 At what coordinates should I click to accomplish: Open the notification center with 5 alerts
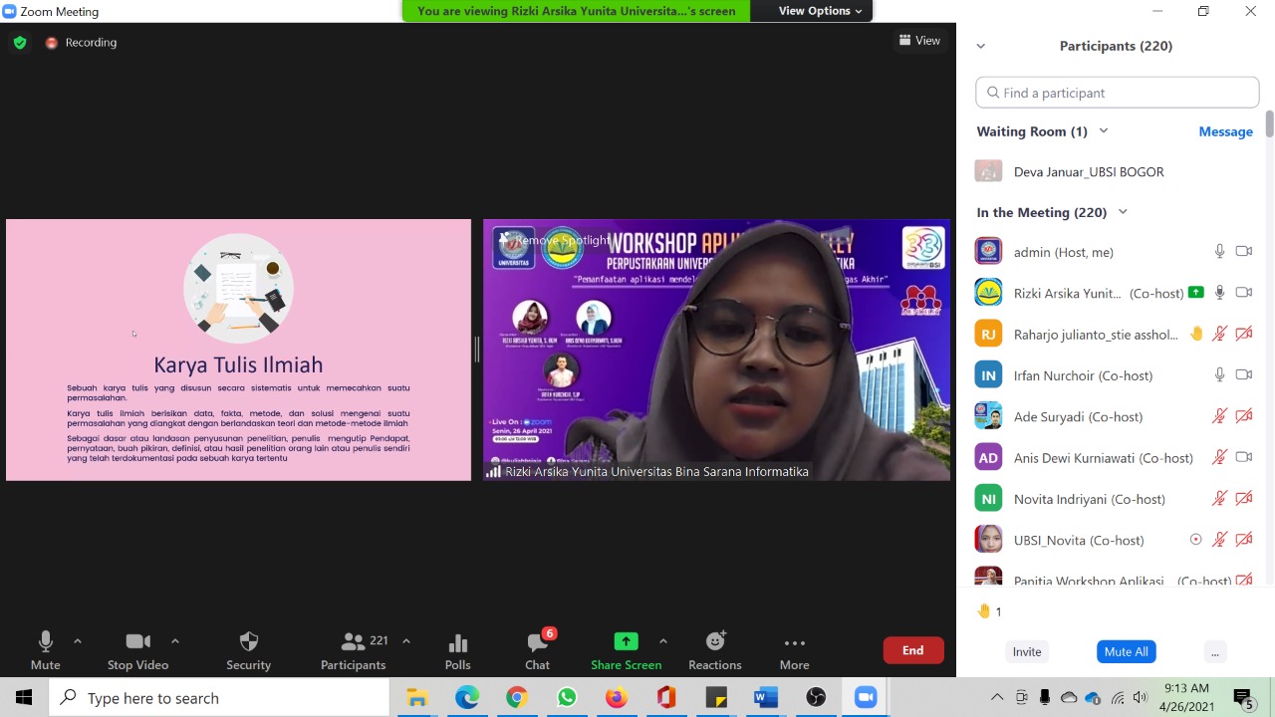(x=1244, y=698)
